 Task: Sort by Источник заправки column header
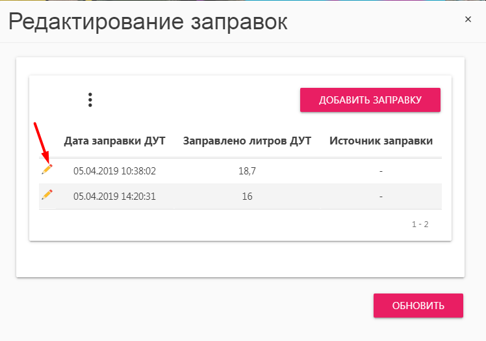381,141
